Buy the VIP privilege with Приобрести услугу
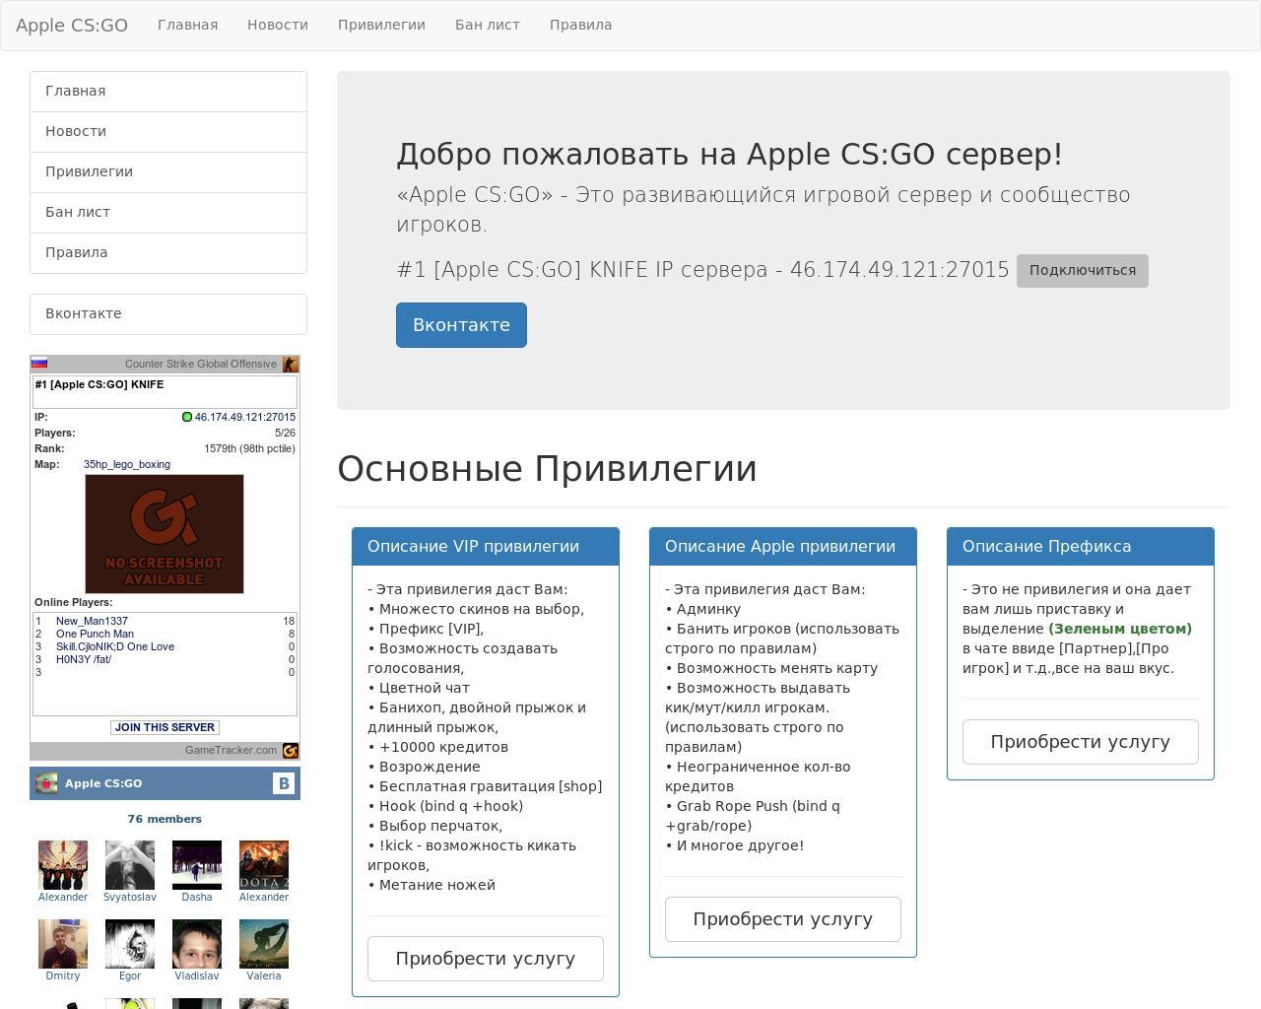The height and width of the screenshot is (1009, 1261). click(486, 959)
